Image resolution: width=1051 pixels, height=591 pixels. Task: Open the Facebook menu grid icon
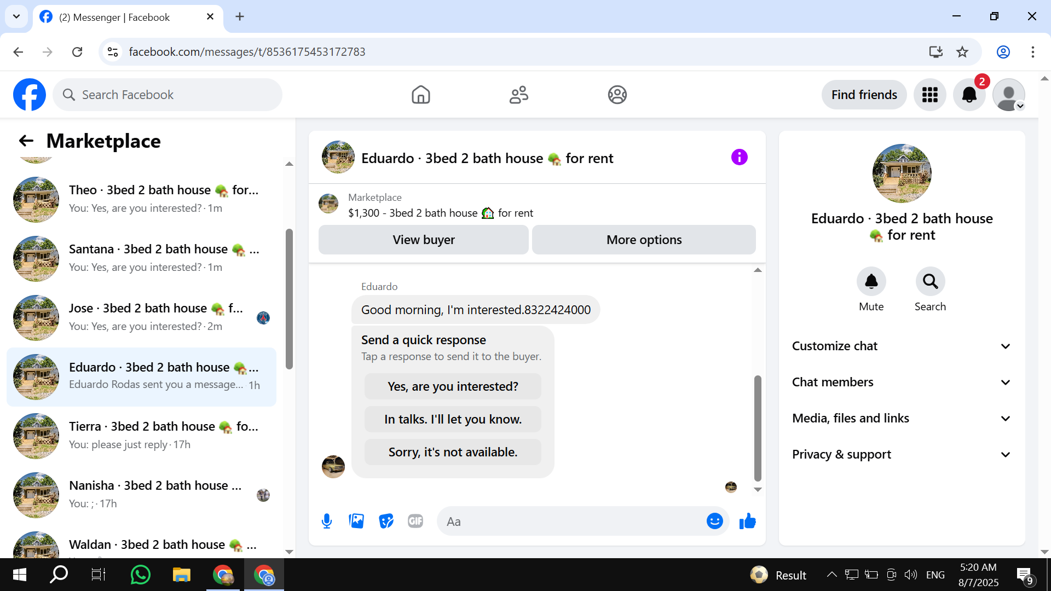point(930,95)
